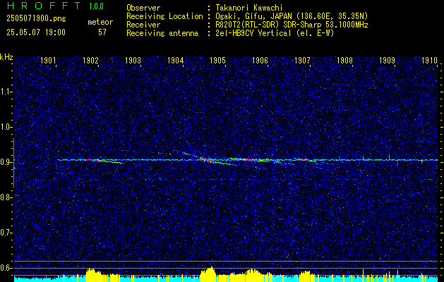The image size is (444, 282).
Task: Click the yellow power peak below 1902
Action: tap(95, 275)
